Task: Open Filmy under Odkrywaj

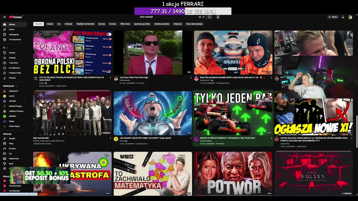Action: coord(14,143)
